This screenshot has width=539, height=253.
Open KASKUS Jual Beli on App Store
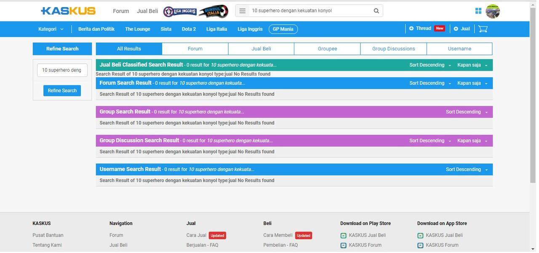click(440, 235)
